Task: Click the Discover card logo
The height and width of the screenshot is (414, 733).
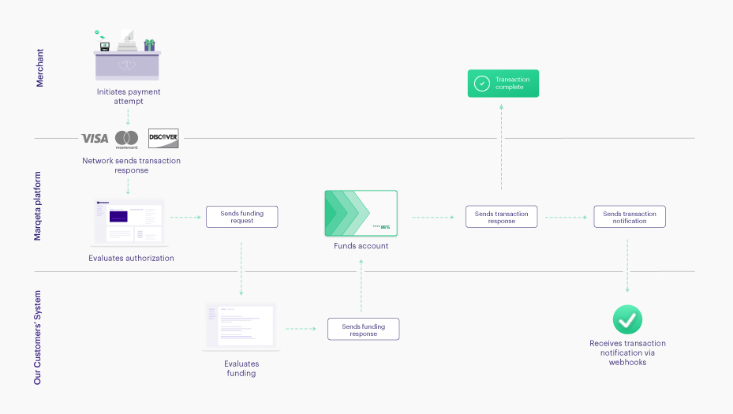Action: [x=163, y=138]
